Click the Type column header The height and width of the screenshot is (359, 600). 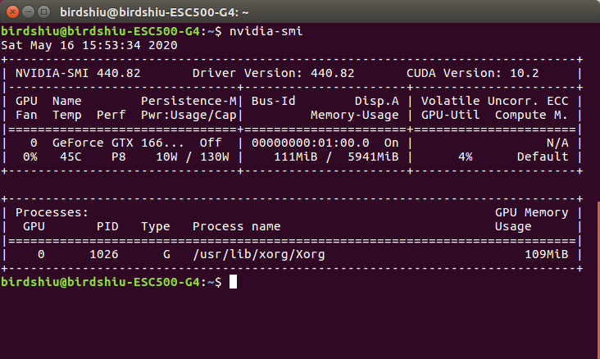point(156,226)
